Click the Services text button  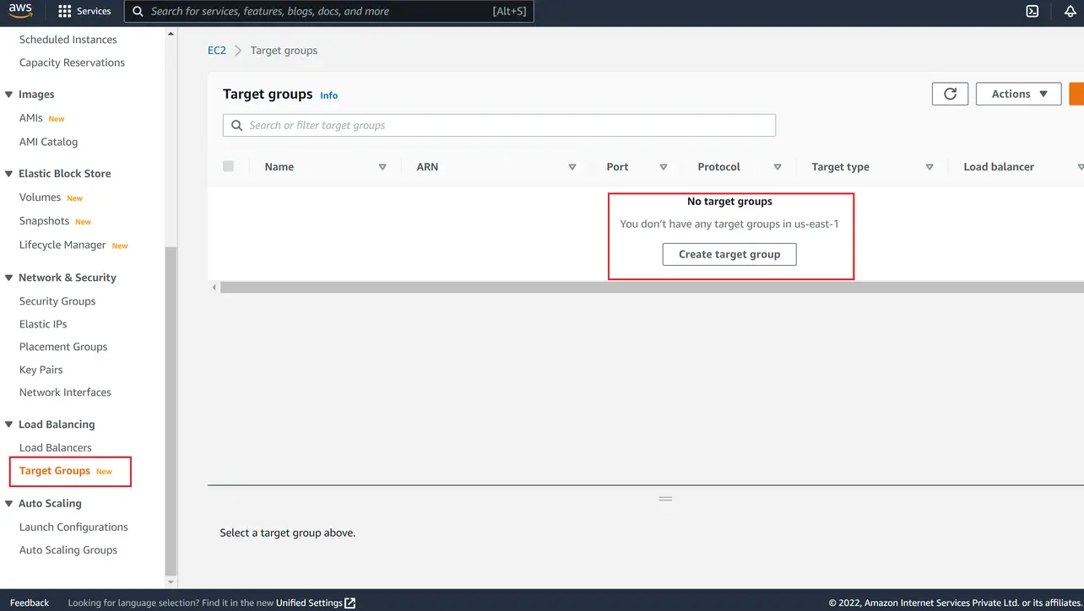pyautogui.click(x=94, y=12)
